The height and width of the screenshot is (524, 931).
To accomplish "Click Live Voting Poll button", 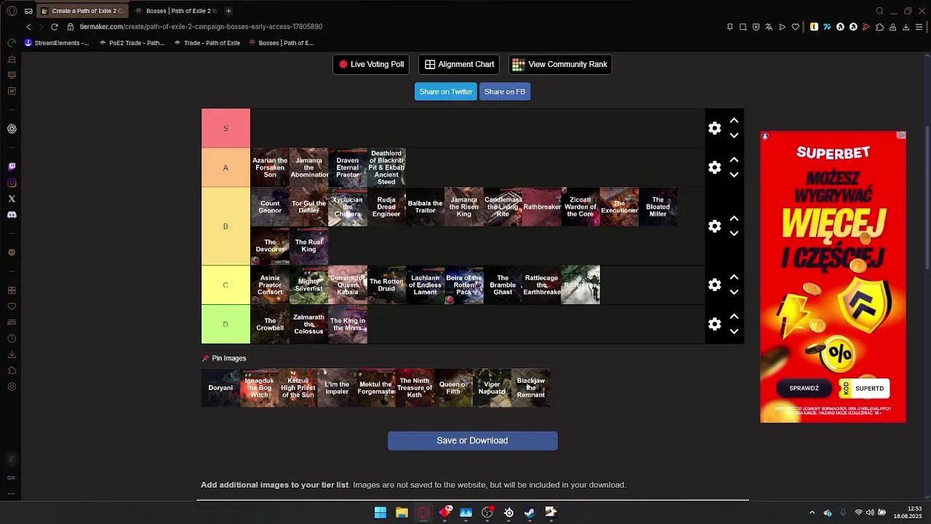I will click(371, 65).
